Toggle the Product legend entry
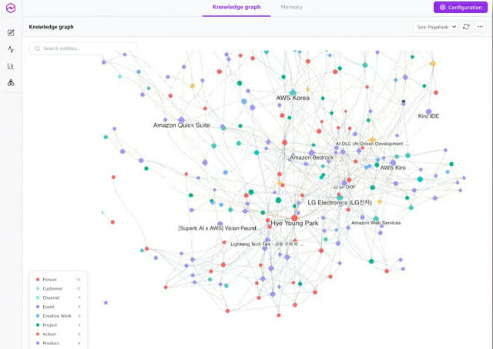 tap(59, 344)
